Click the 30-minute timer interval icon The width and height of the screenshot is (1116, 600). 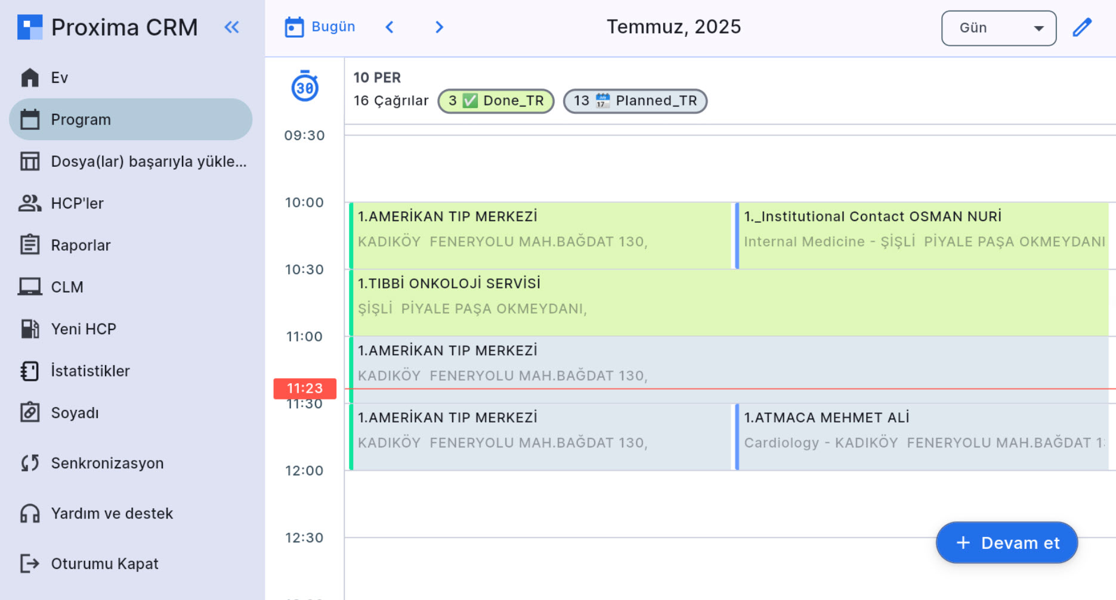pyautogui.click(x=305, y=86)
